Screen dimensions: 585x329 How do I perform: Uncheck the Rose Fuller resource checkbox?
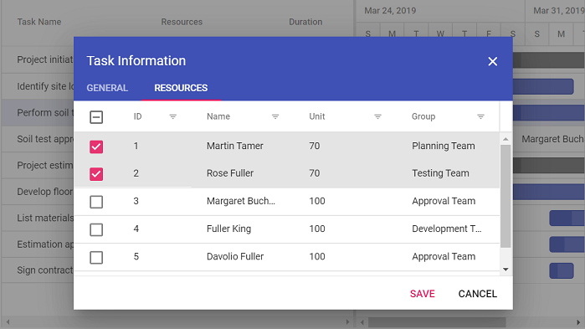[x=96, y=174]
